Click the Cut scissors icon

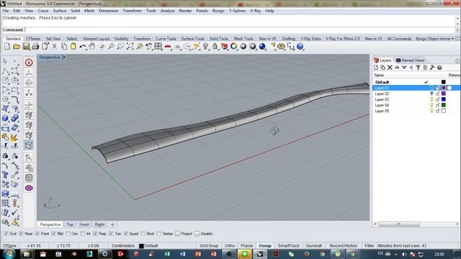click(55, 46)
